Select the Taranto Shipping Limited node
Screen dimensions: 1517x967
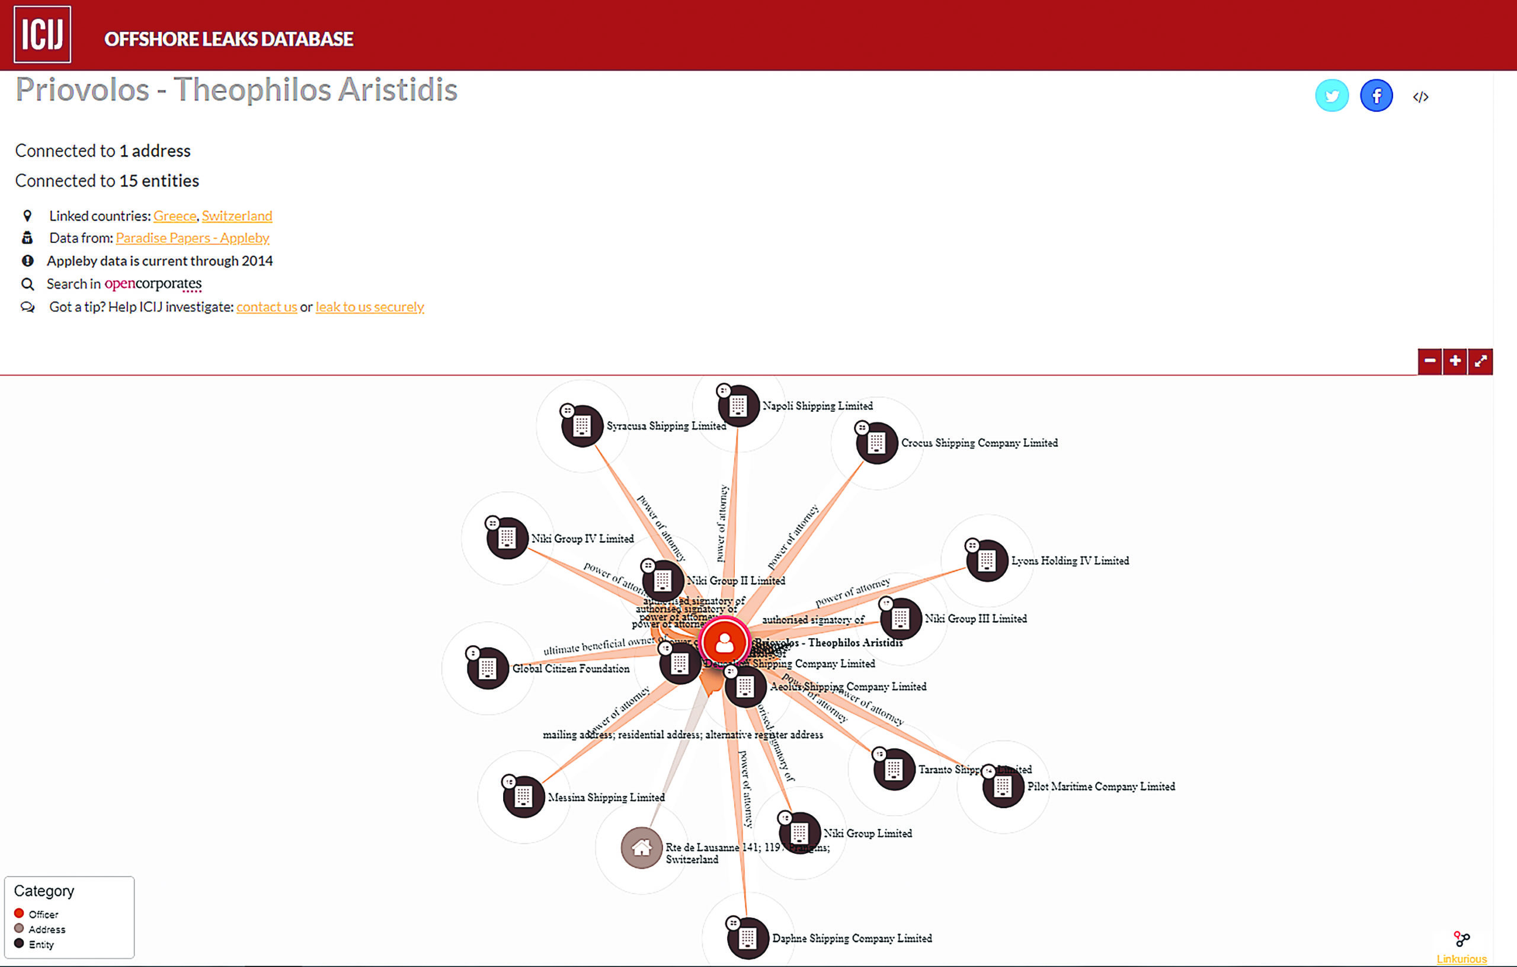[894, 769]
